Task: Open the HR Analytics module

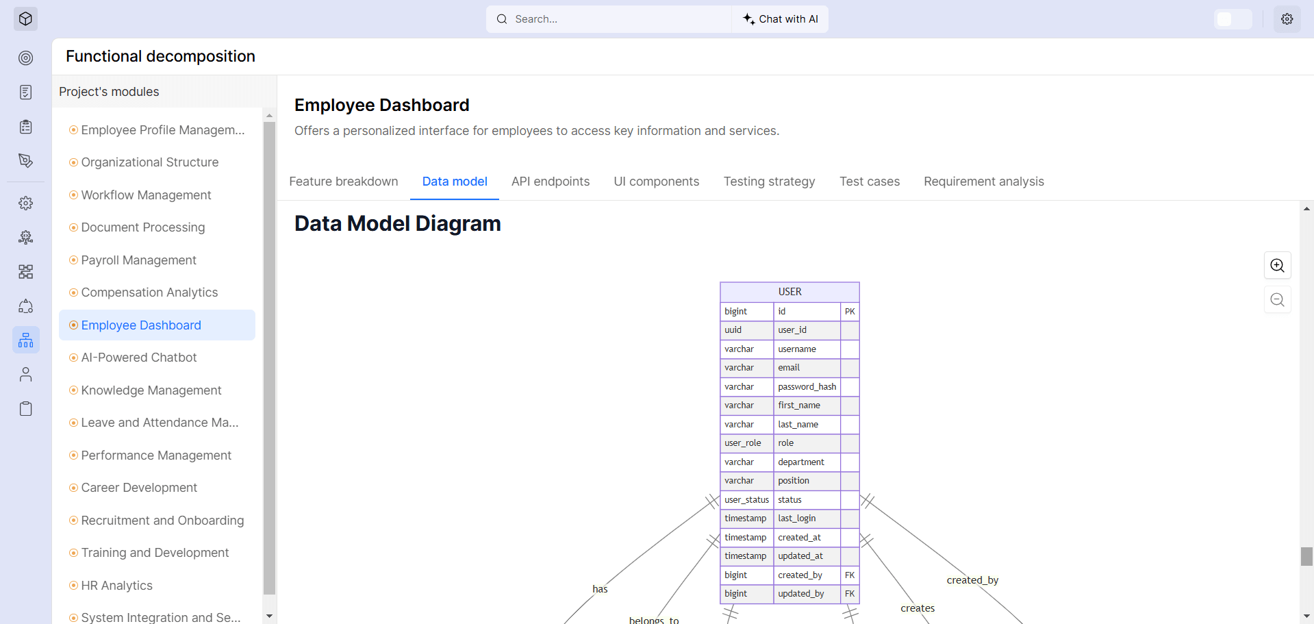Action: click(x=157, y=586)
